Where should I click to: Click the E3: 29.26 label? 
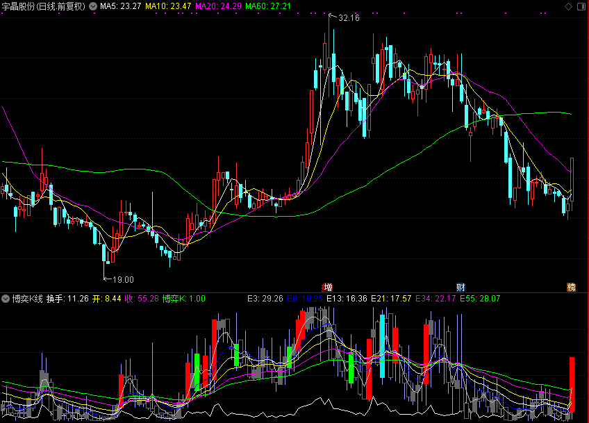coord(265,299)
